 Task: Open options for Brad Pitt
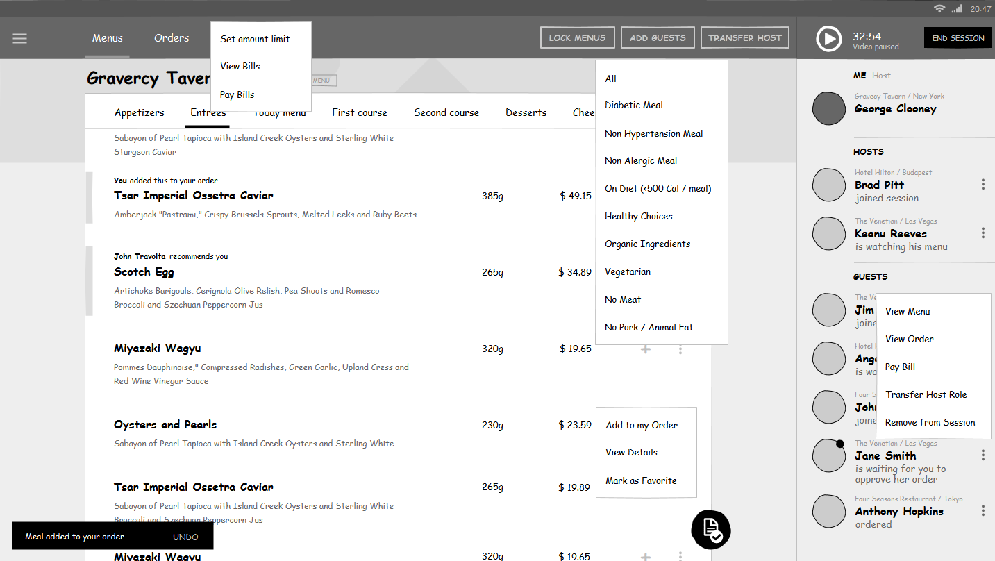[983, 184]
